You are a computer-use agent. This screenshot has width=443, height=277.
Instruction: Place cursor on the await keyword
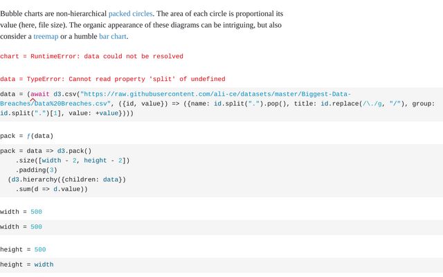tap(40, 94)
